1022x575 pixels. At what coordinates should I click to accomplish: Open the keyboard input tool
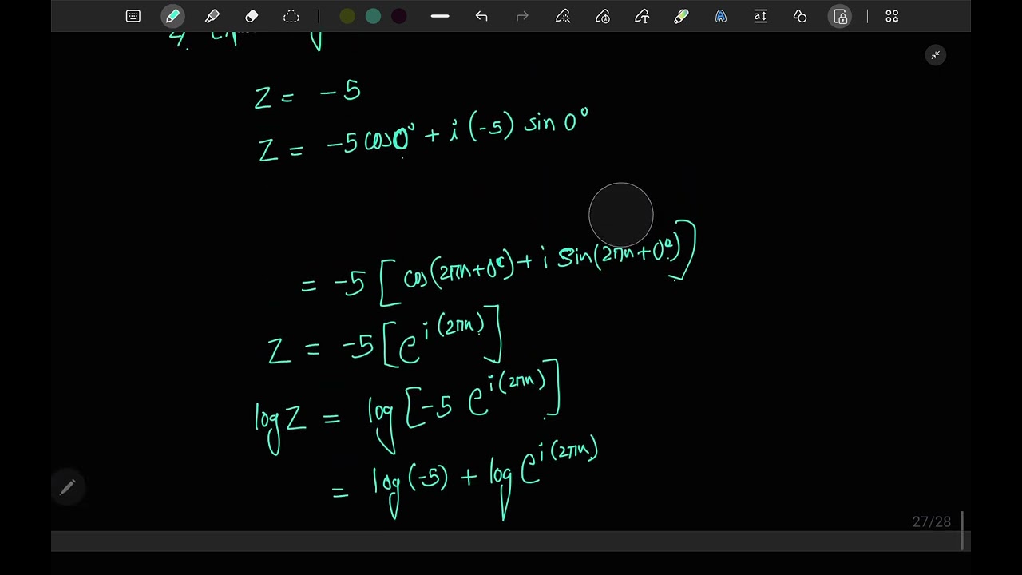coord(133,16)
